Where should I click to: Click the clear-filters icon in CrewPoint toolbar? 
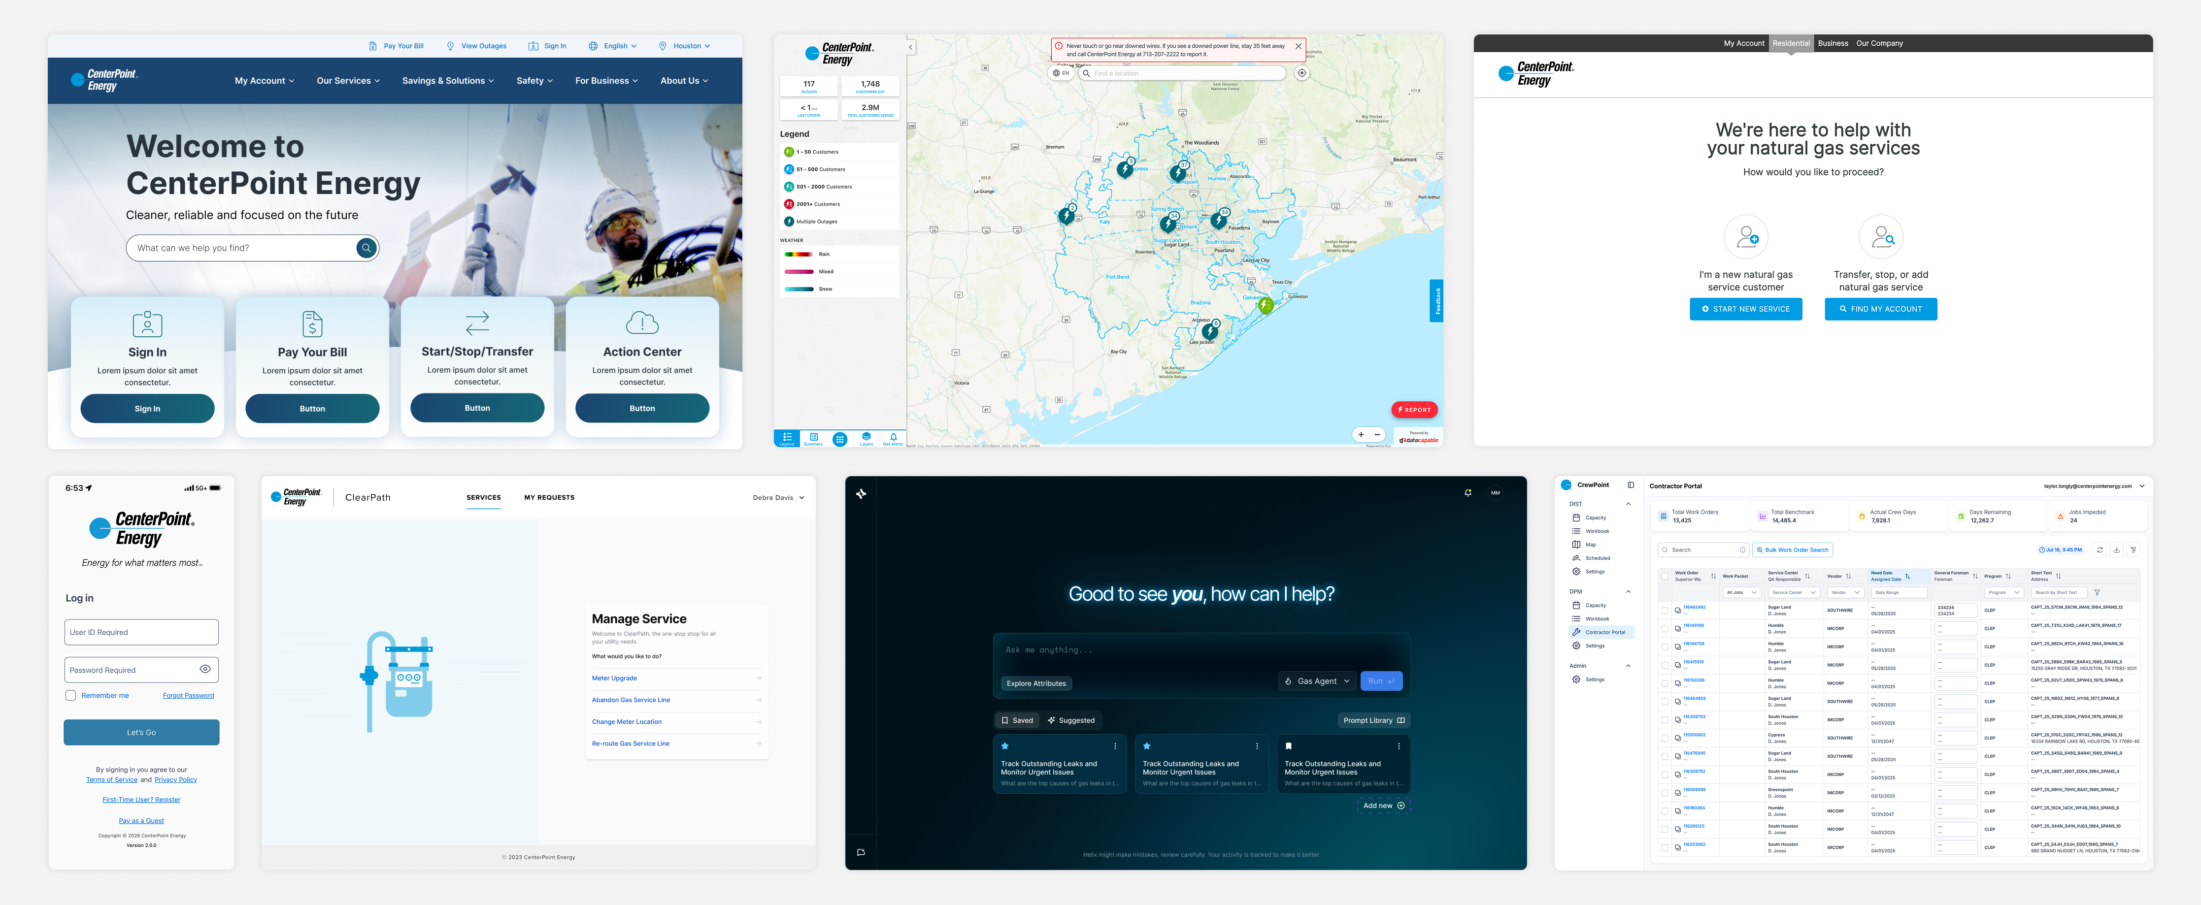tap(2134, 550)
